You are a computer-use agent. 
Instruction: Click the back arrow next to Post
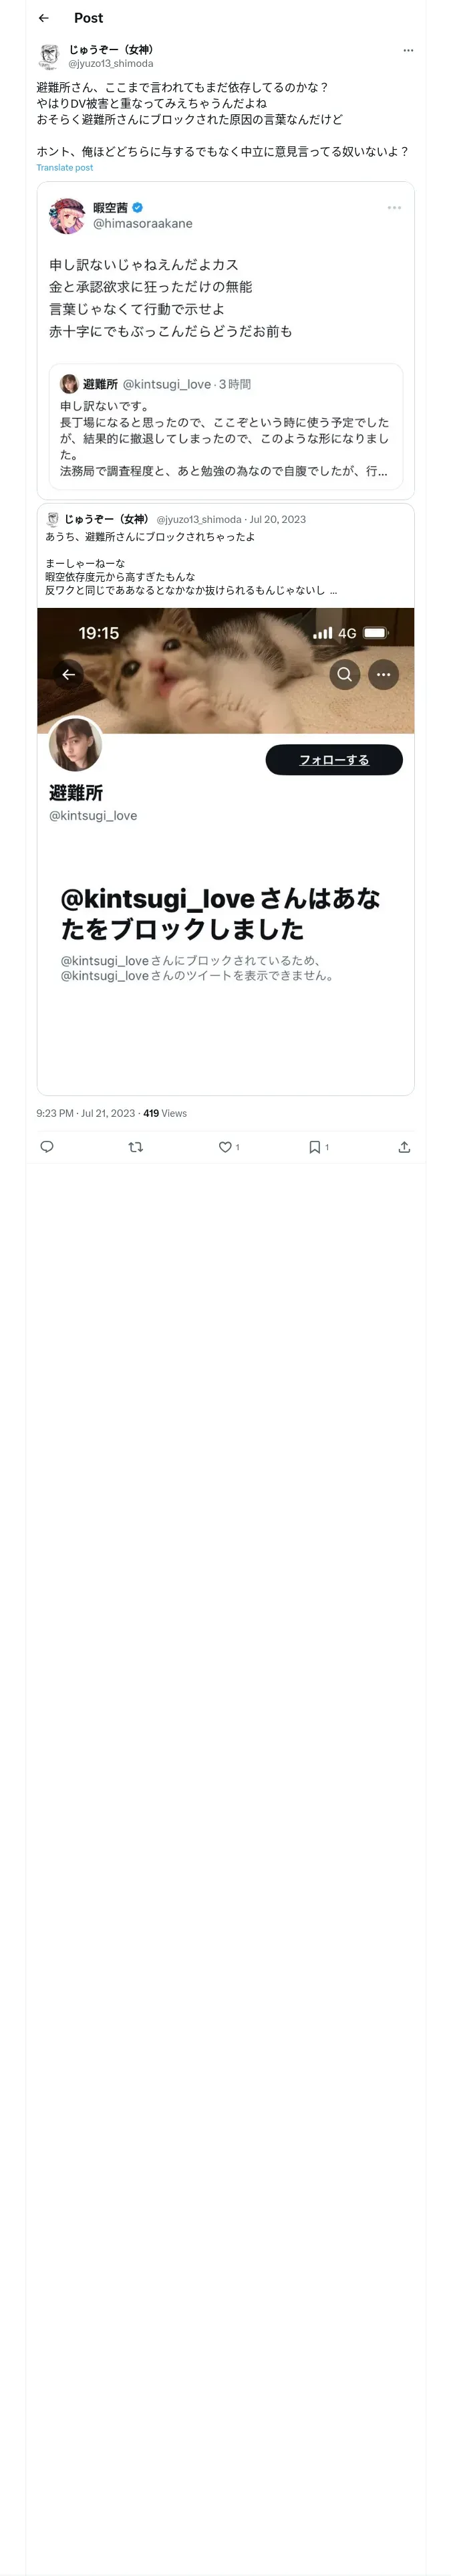tap(43, 18)
